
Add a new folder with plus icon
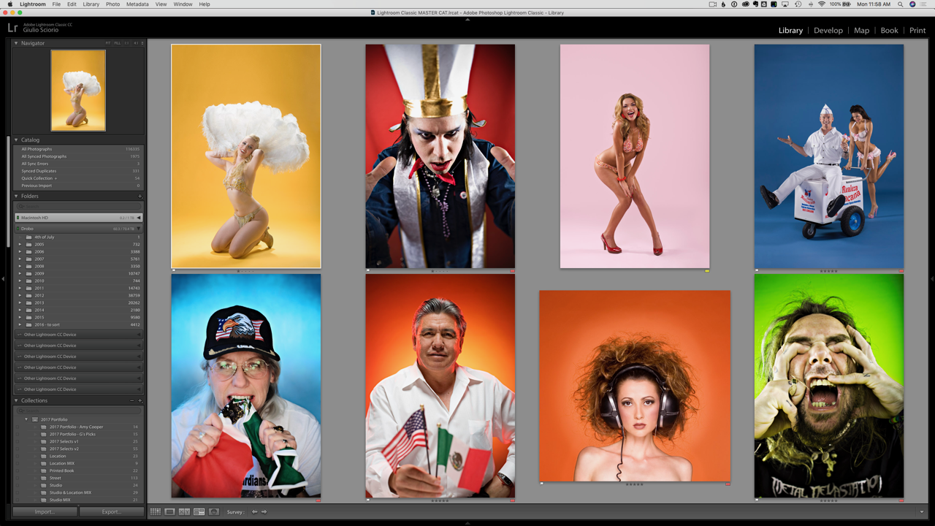[x=140, y=197]
